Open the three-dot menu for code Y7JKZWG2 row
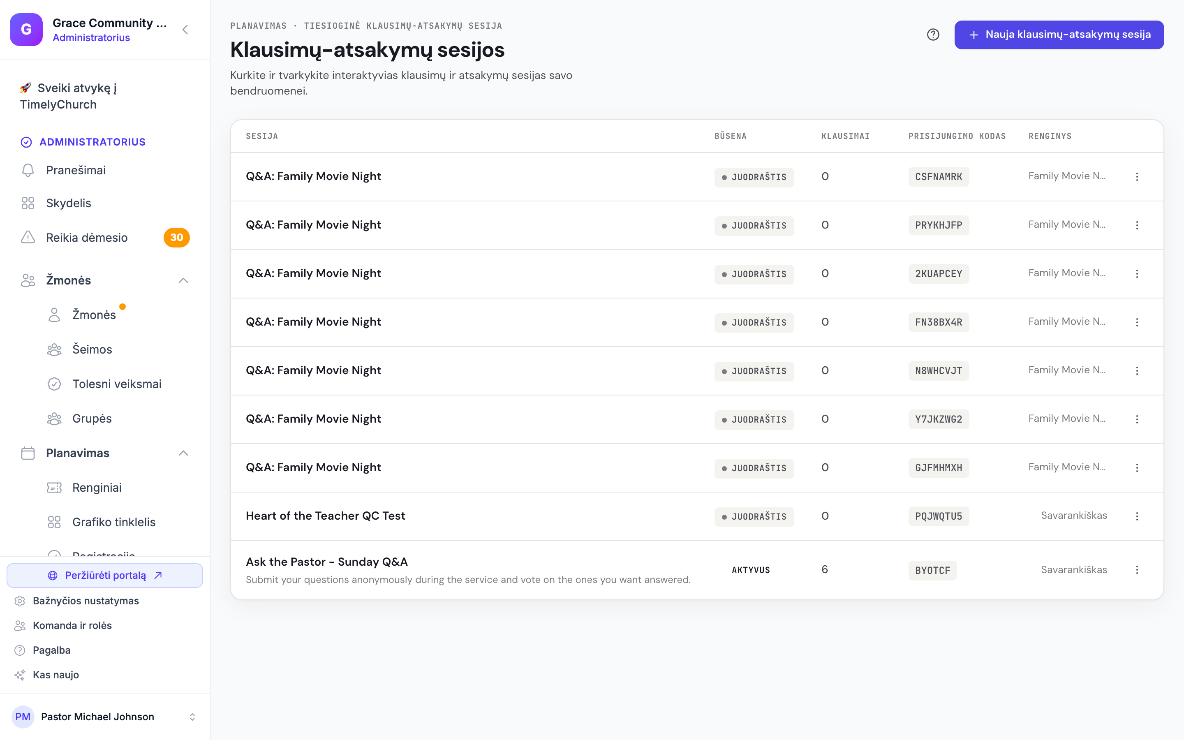The width and height of the screenshot is (1184, 740). coord(1137,419)
